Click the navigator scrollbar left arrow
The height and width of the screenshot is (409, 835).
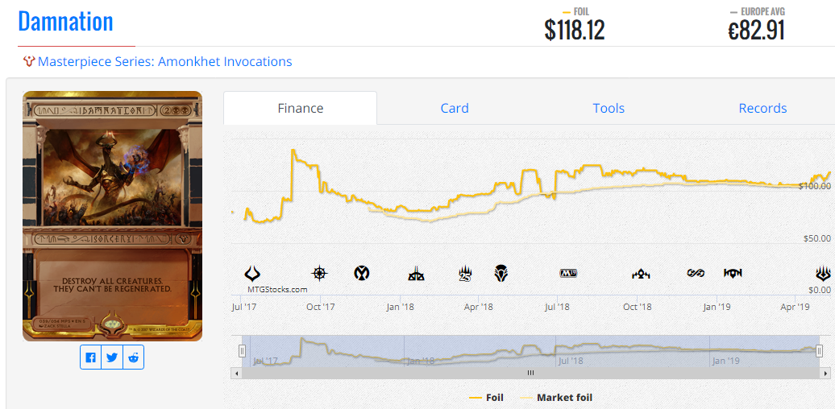[x=235, y=374]
